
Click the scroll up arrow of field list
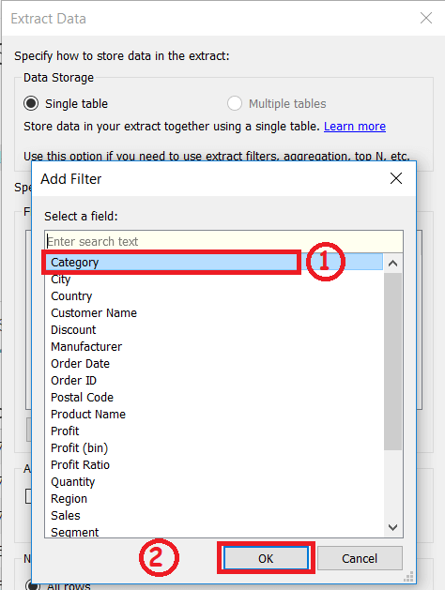(x=392, y=264)
